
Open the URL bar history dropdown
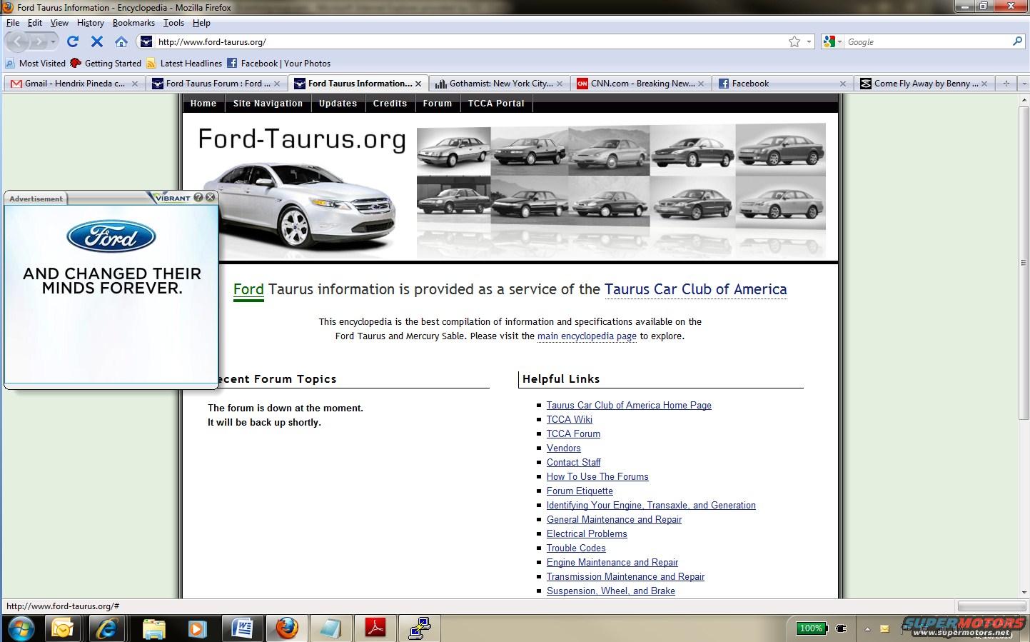[x=809, y=41]
